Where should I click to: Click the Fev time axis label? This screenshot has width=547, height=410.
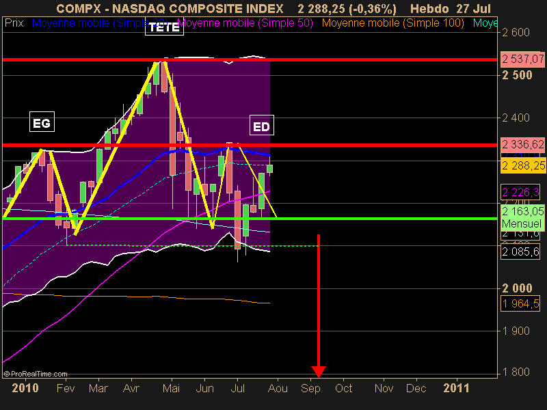pos(66,388)
